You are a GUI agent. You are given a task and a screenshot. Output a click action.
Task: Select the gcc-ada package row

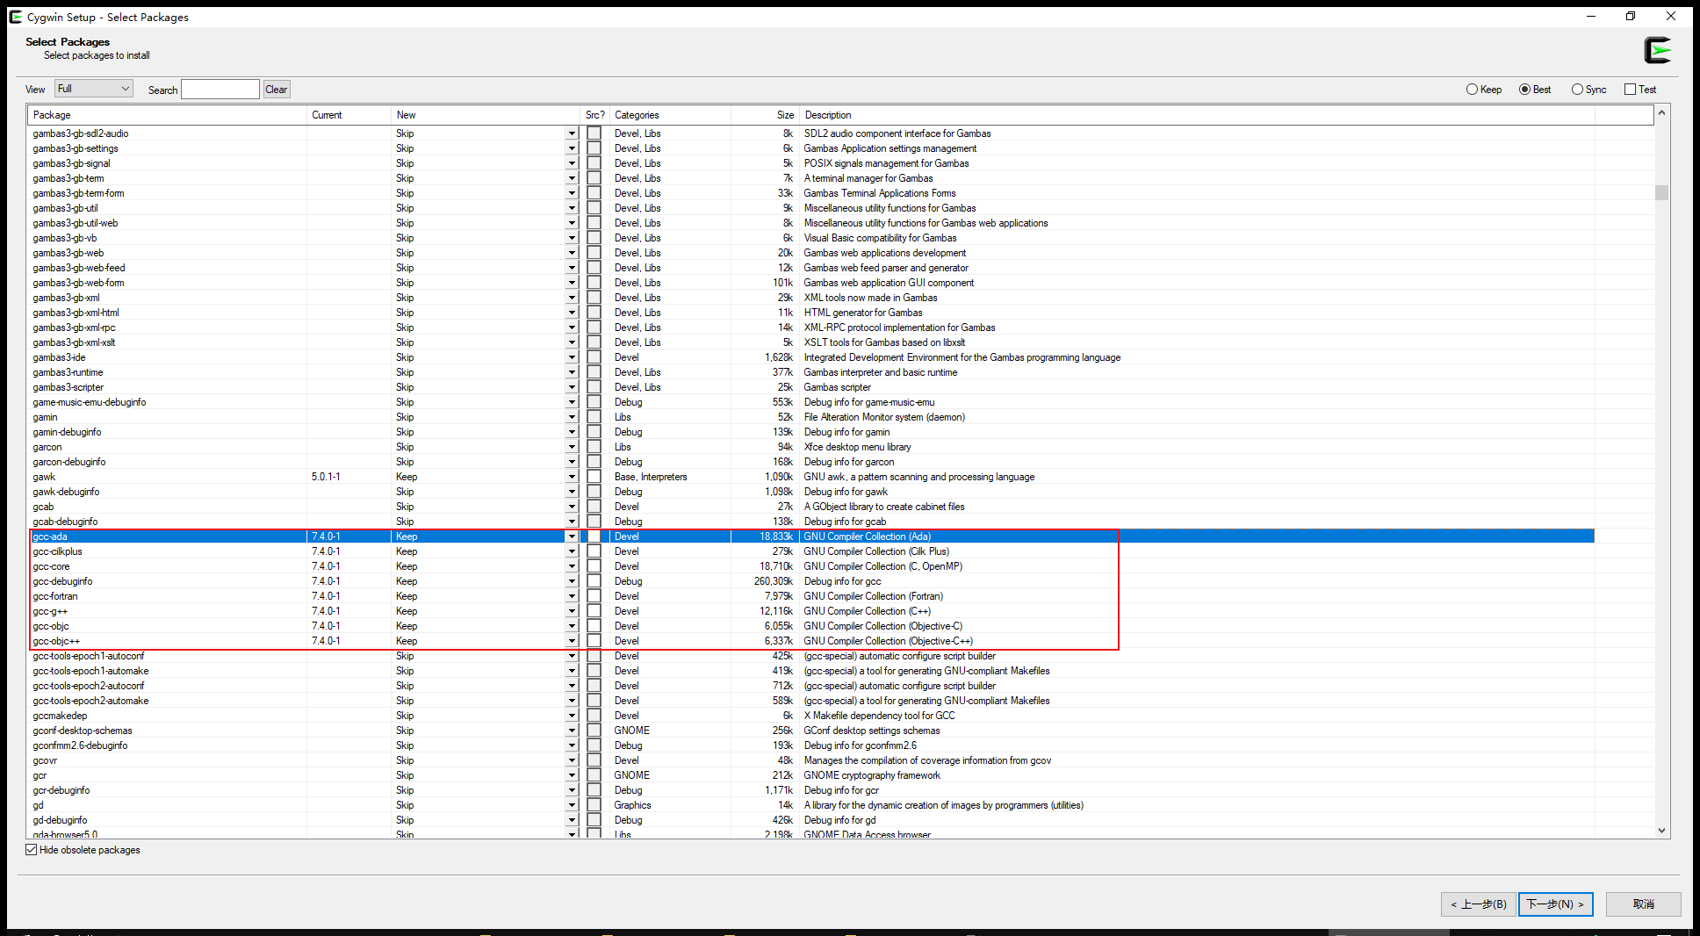pyautogui.click(x=812, y=536)
